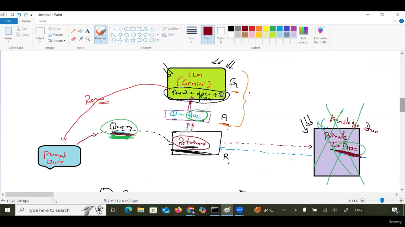405x227 pixels.
Task: Pick the yellow color in palette
Action: (266, 29)
